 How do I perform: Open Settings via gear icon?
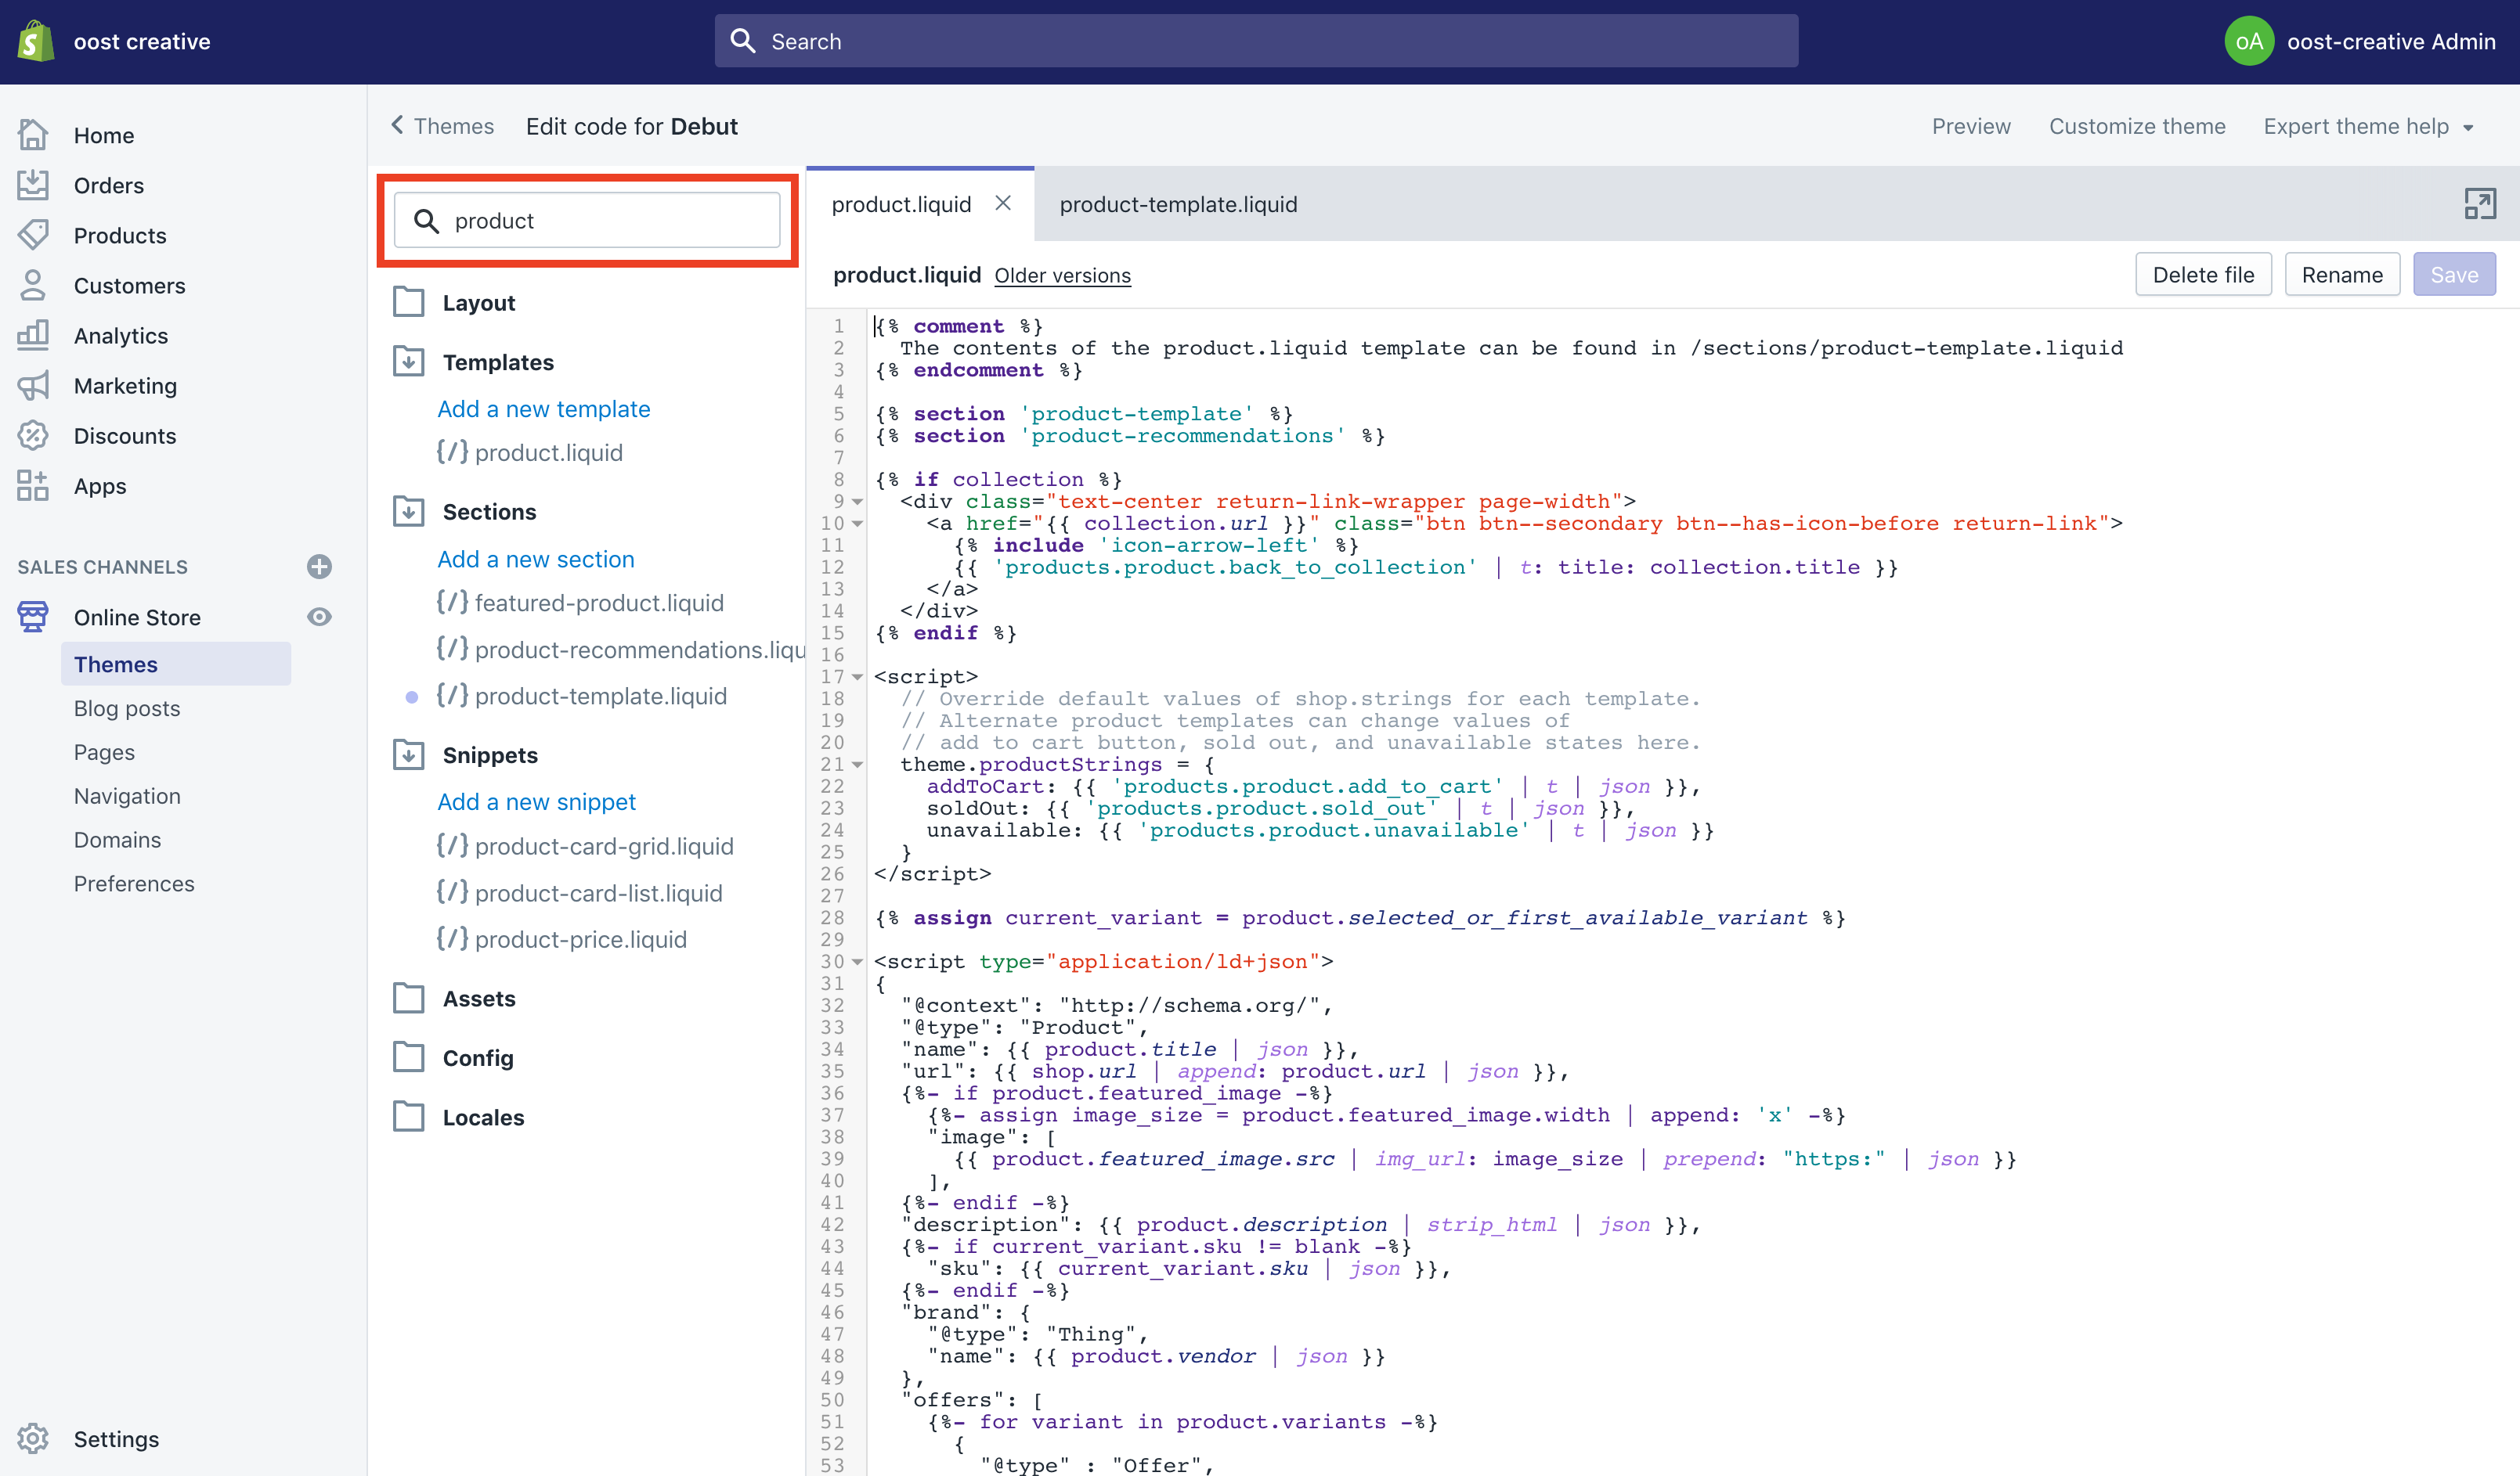33,1438
